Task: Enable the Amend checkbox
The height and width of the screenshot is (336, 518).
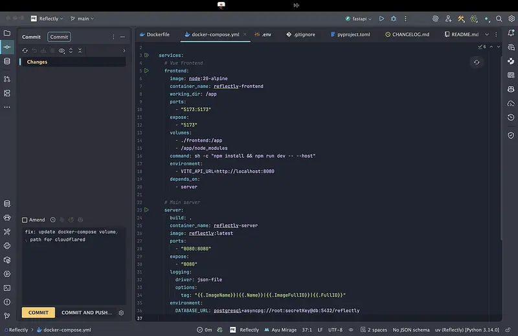Action: click(25, 220)
